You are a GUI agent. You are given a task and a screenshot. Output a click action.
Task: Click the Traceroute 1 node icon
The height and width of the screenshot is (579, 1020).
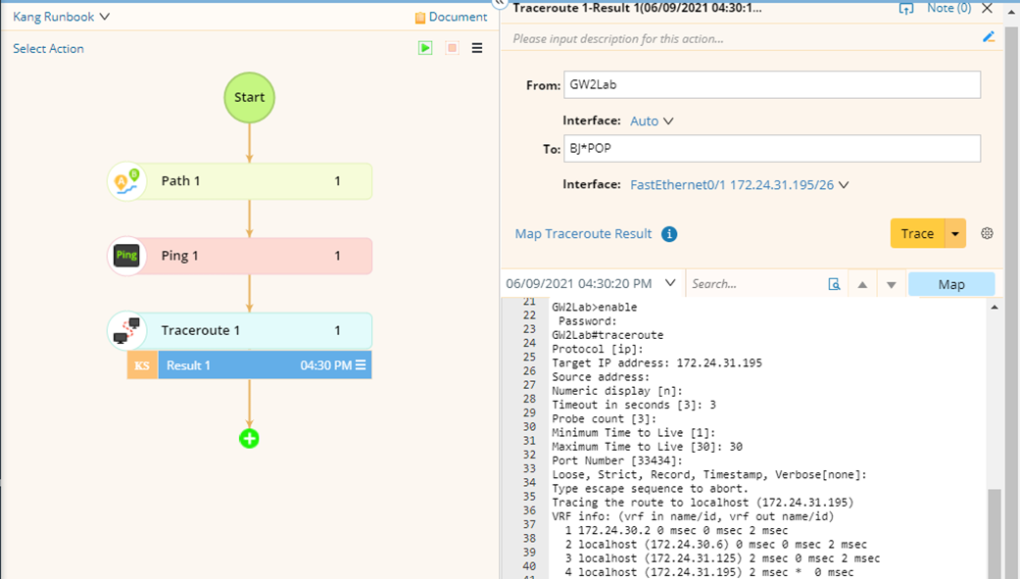(x=125, y=330)
